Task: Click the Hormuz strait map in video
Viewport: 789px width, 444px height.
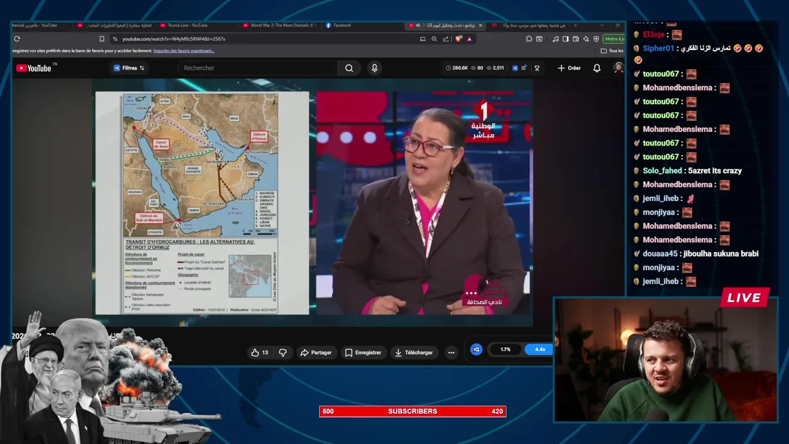Action: [x=201, y=165]
